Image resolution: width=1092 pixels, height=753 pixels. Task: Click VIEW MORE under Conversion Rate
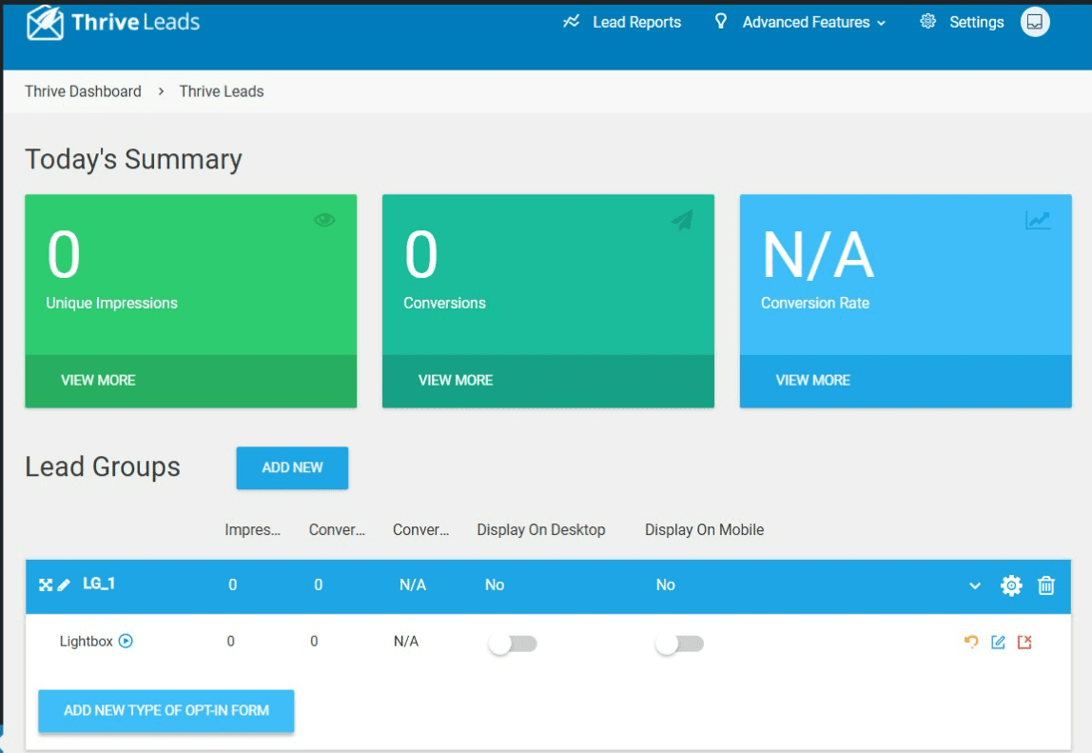[812, 380]
